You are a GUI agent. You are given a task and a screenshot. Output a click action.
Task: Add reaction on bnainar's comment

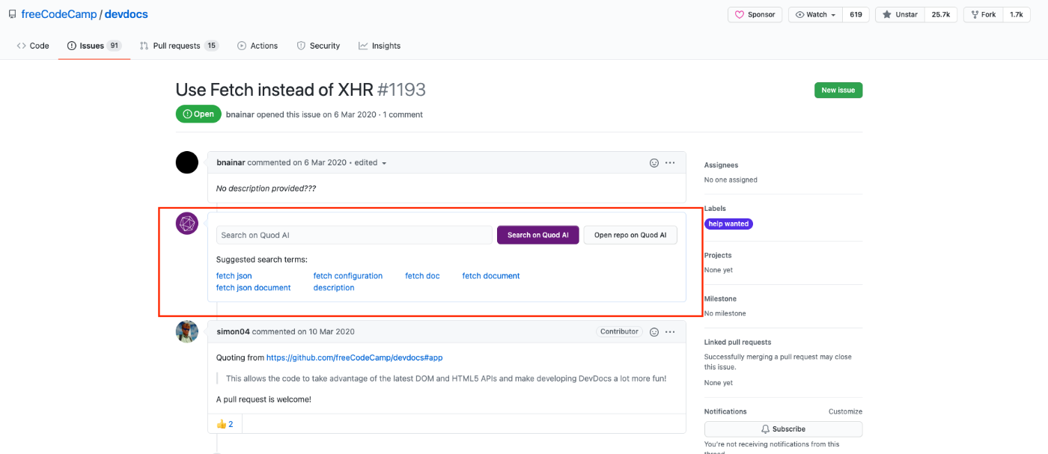pos(654,162)
